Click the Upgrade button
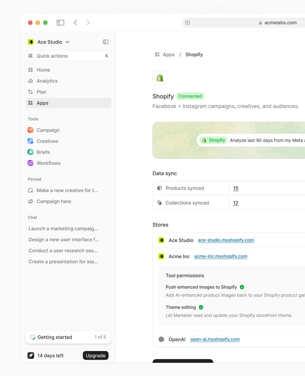Viewport: 305px width, 376px height. pos(96,355)
